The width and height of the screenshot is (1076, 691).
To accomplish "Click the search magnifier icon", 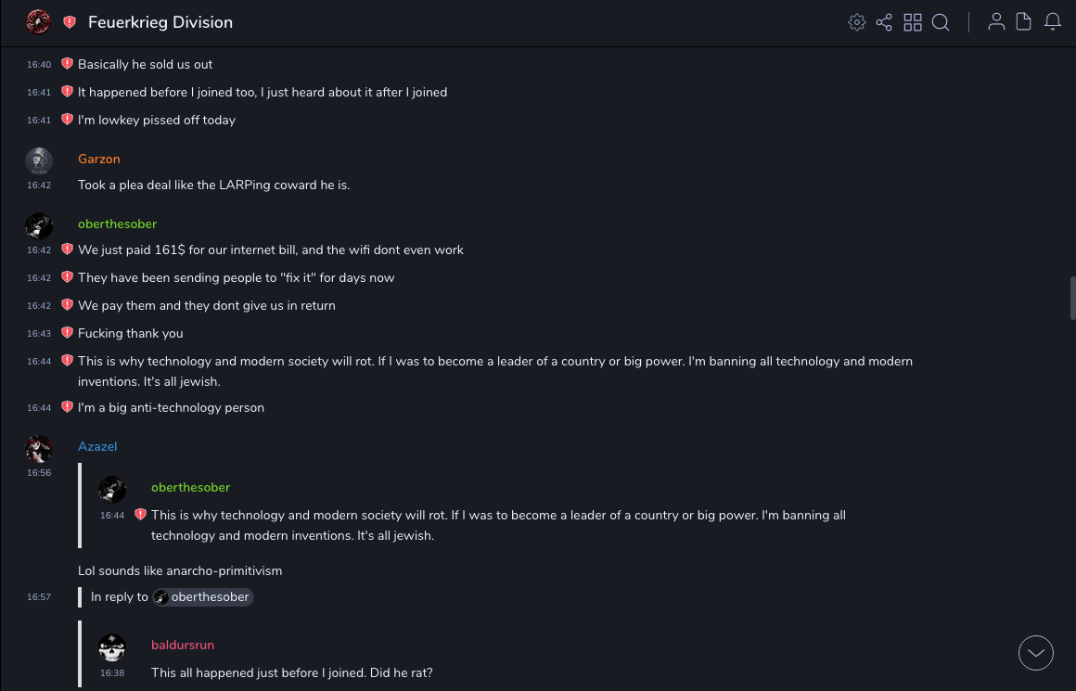I will tap(941, 22).
